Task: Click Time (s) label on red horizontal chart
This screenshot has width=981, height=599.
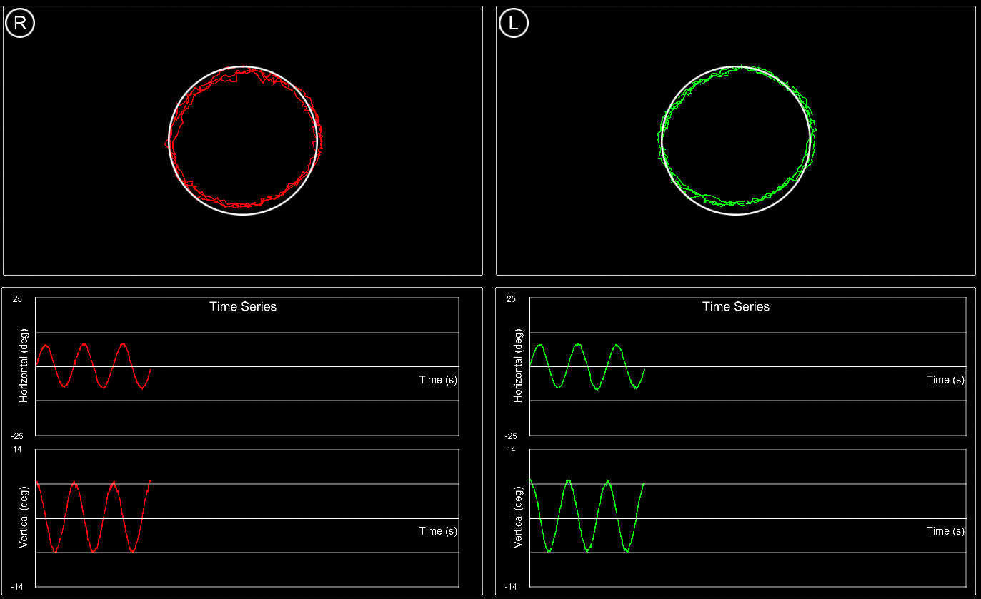Action: point(438,380)
